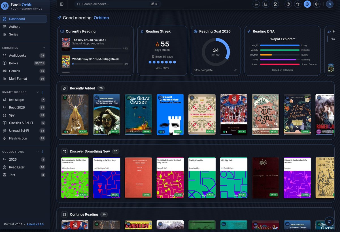Open the William Shakespeare Complete Works cover

202,114
